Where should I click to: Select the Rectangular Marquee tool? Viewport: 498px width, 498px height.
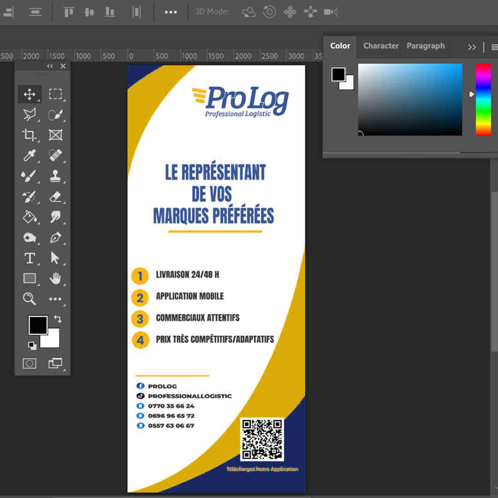tap(55, 95)
